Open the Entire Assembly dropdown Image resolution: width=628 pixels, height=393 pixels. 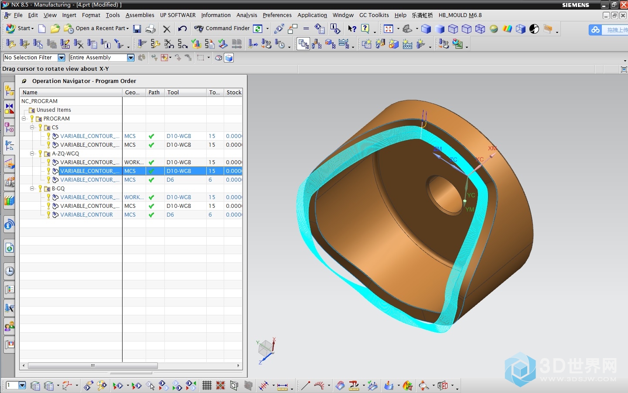(131, 58)
